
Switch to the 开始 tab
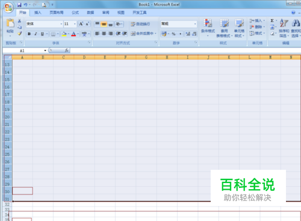pos(23,13)
